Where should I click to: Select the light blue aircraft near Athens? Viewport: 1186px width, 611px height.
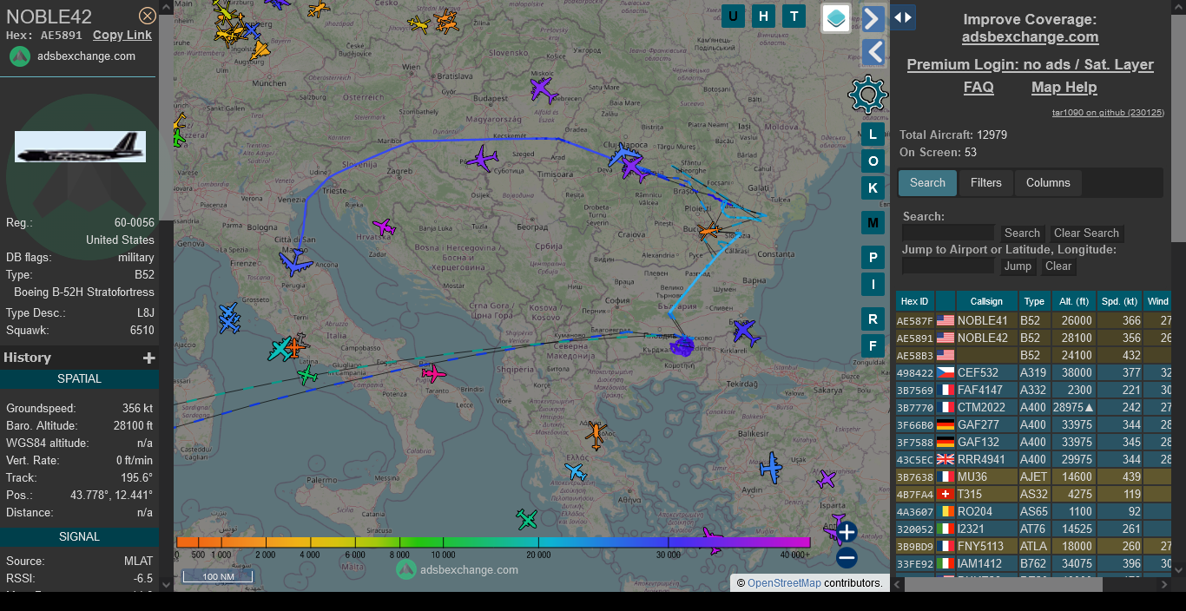pos(576,472)
